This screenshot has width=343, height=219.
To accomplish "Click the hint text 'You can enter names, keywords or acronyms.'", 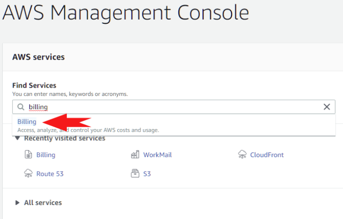I will pyautogui.click(x=70, y=94).
